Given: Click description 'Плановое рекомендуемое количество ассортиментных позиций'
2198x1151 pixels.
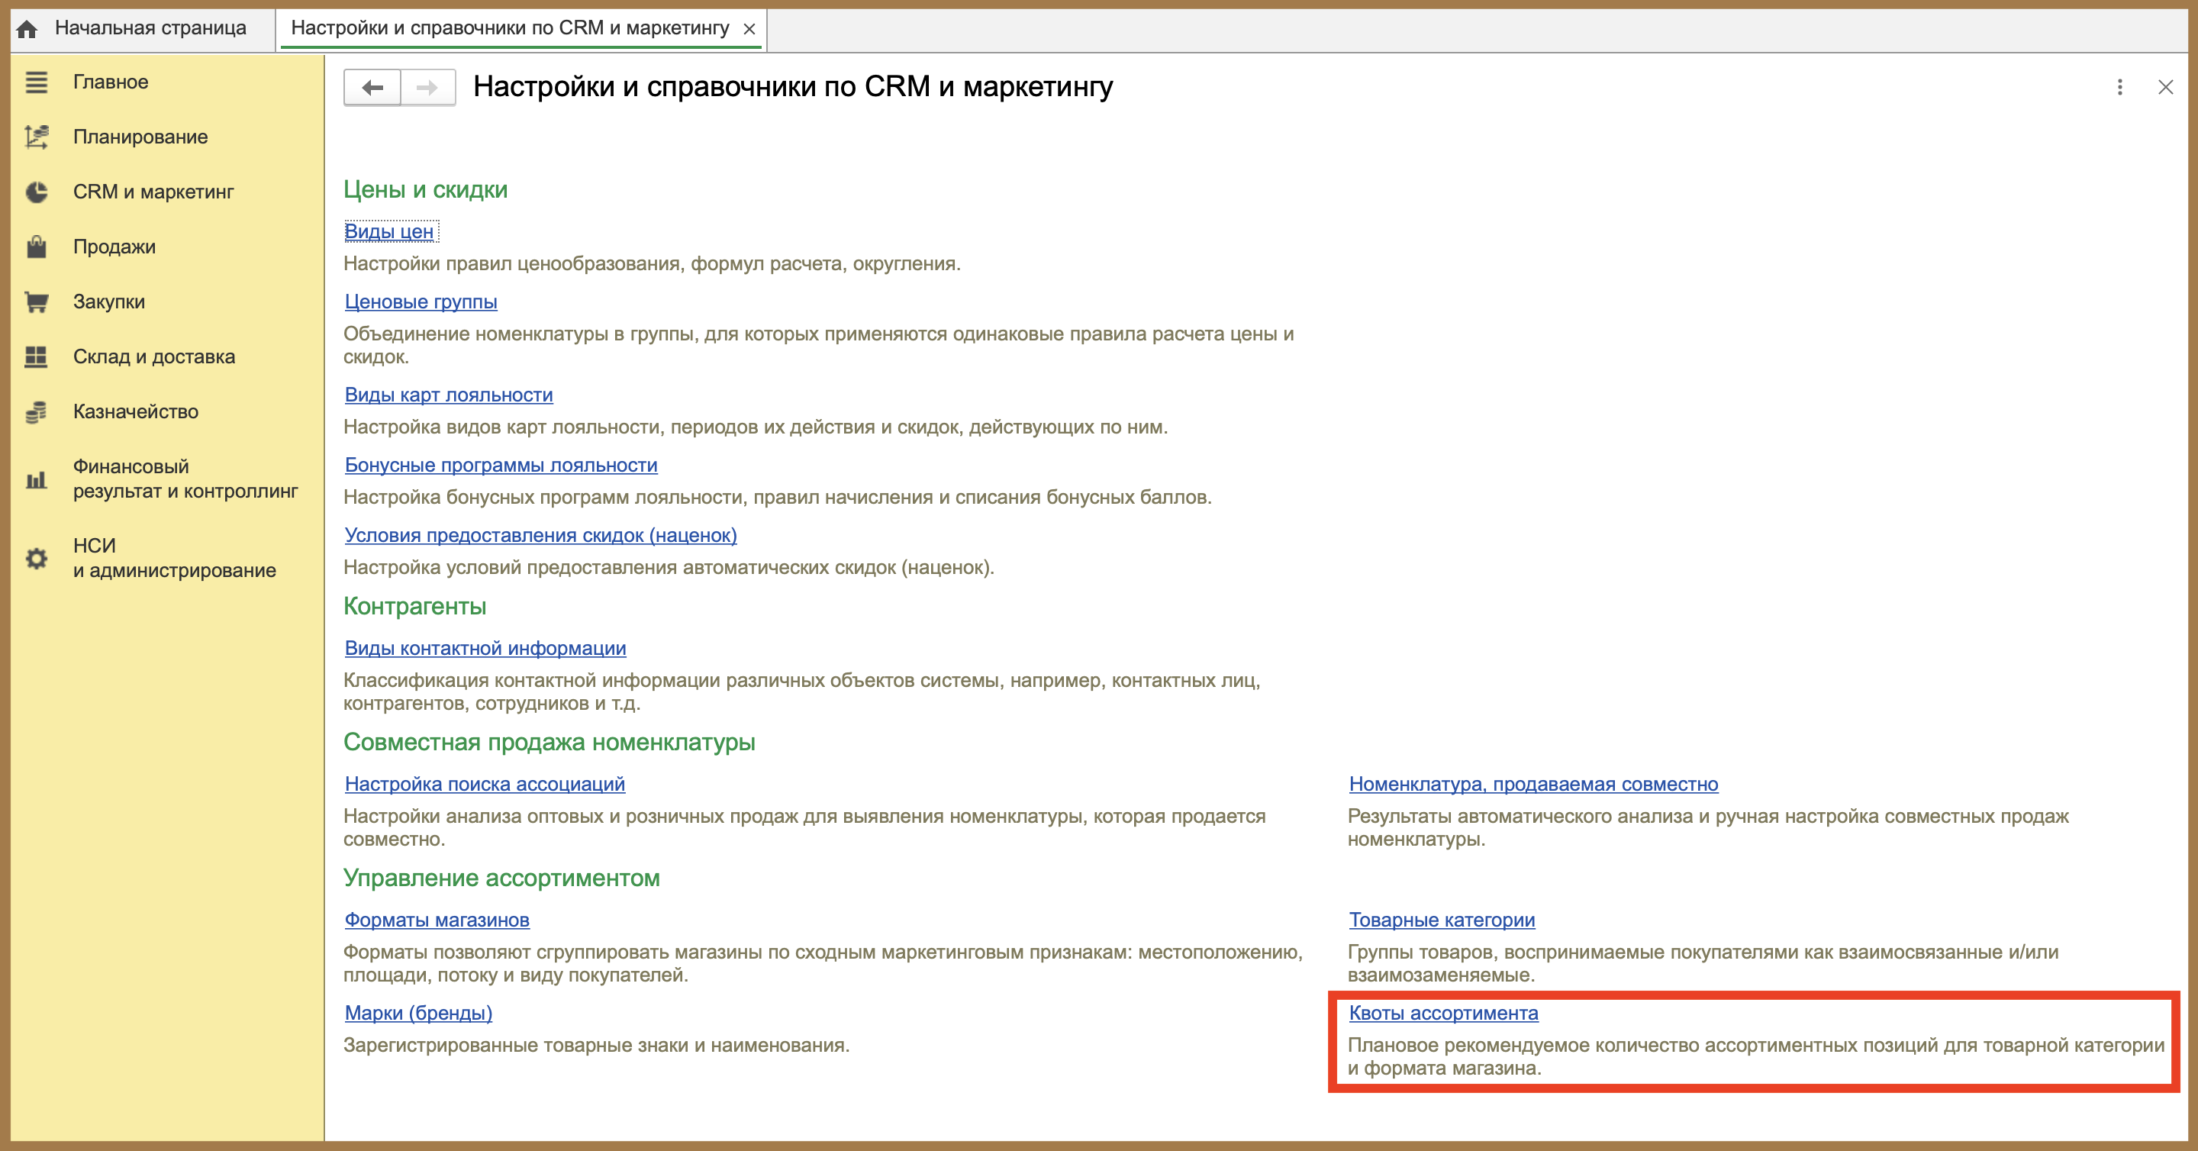Looking at the screenshot, I should point(1756,1056).
